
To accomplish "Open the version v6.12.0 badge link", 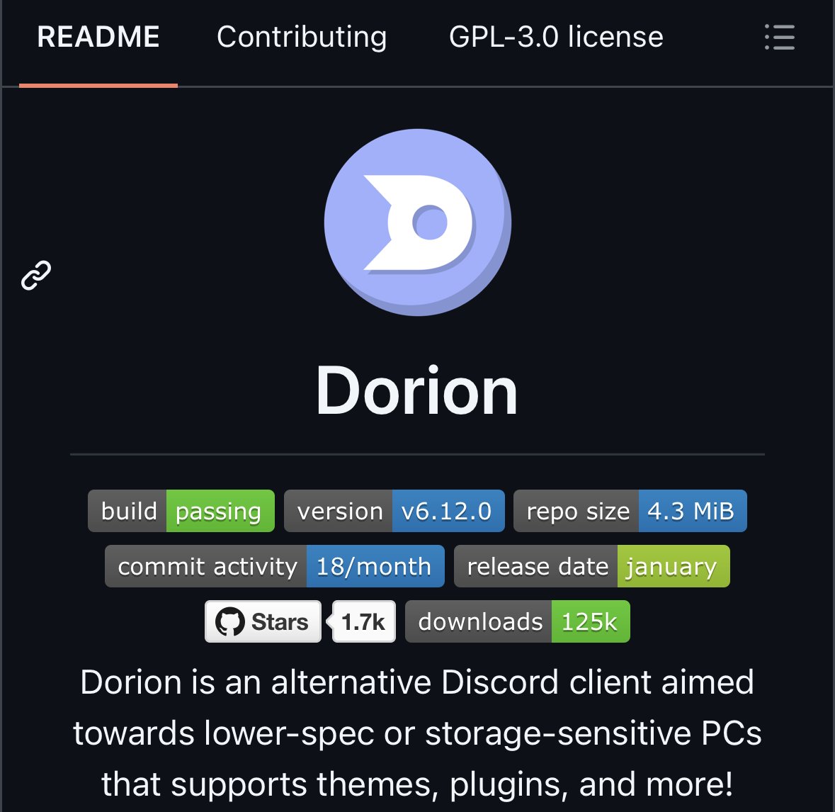I will pos(394,511).
